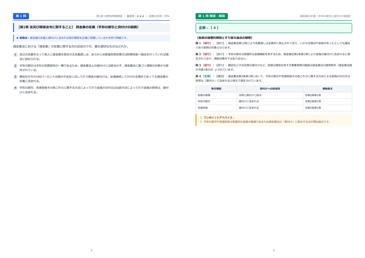
Task: Click the green 第1問 解答・解説 badge
Action: click(212, 16)
